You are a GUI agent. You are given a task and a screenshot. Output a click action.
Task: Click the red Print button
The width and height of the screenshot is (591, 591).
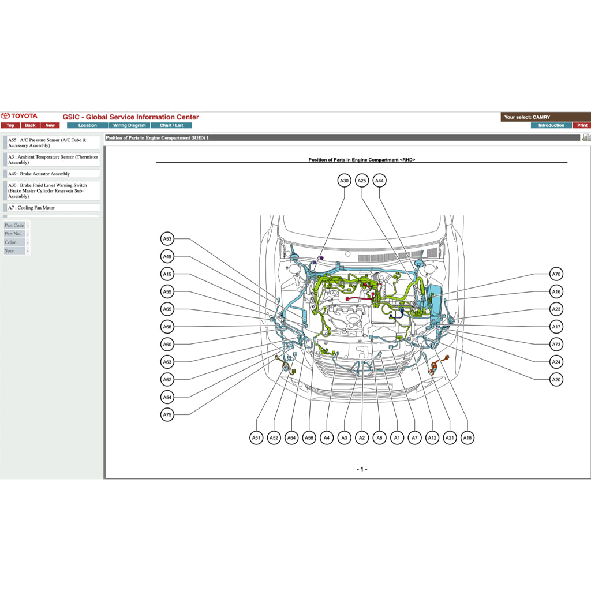(x=582, y=125)
